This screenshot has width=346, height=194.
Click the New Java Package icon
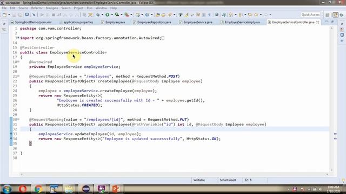click(137, 15)
